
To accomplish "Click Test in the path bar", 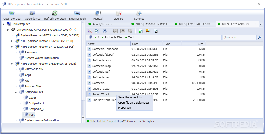I will click(131, 37).
